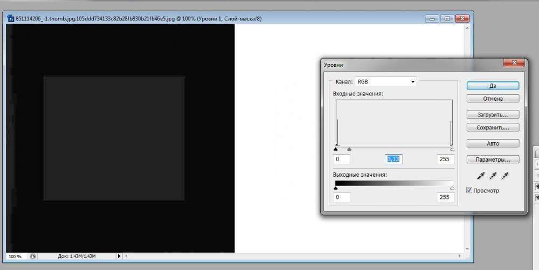Screen dimensions: 539x270
Task: Click the Сохранить... button
Action: (x=493, y=128)
